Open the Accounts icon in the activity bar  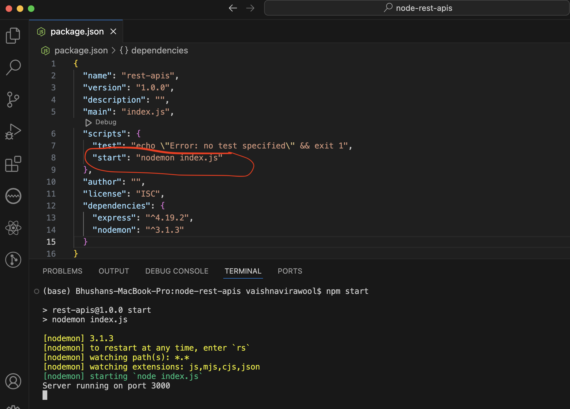coord(13,381)
